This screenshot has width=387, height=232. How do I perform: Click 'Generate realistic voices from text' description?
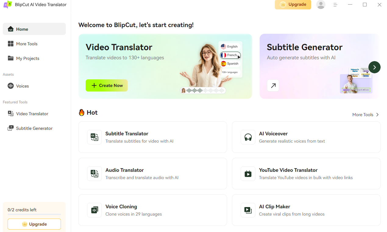tap(292, 141)
